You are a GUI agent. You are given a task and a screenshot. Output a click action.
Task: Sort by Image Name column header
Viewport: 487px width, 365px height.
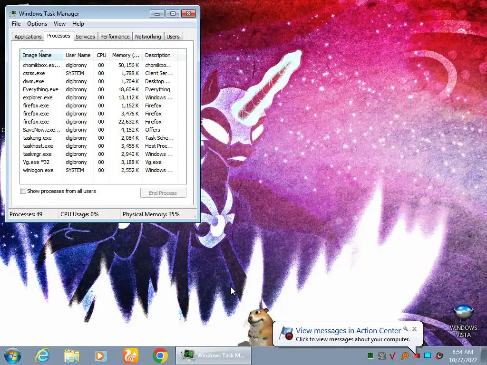point(42,55)
